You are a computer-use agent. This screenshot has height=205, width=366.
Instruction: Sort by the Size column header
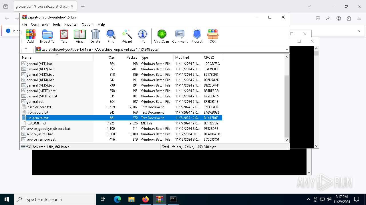pos(105,57)
